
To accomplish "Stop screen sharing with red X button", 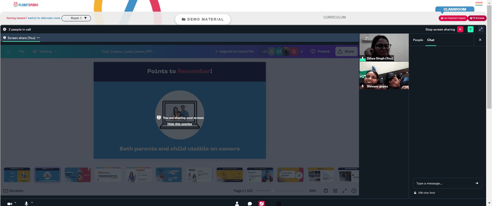I will (x=460, y=29).
